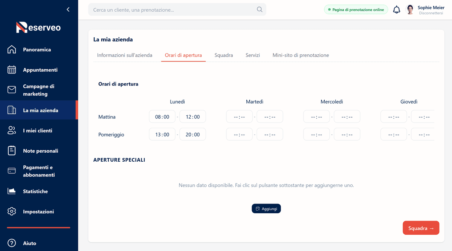This screenshot has width=452, height=251.
Task: Click the Appuntamenti calendar icon
Action: click(x=12, y=70)
